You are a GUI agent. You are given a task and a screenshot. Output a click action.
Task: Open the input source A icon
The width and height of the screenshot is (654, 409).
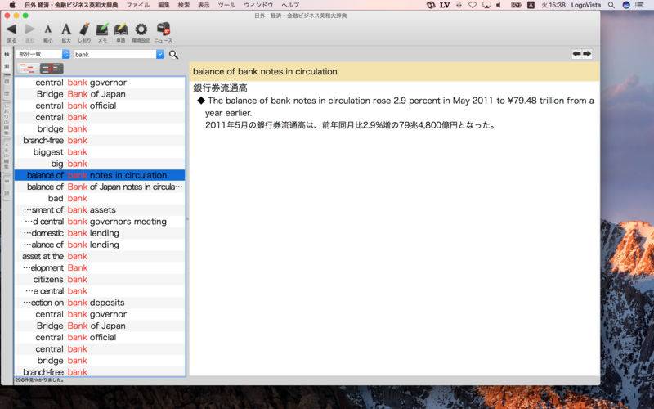click(531, 5)
